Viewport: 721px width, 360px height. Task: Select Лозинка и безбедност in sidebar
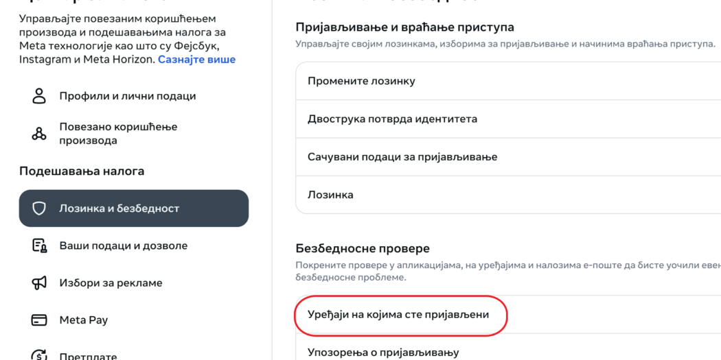point(119,208)
